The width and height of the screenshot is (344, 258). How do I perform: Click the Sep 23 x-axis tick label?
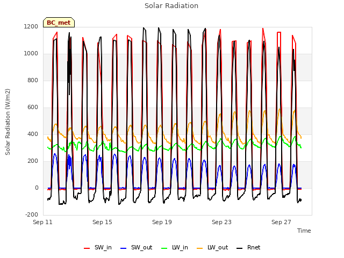tap(221, 222)
